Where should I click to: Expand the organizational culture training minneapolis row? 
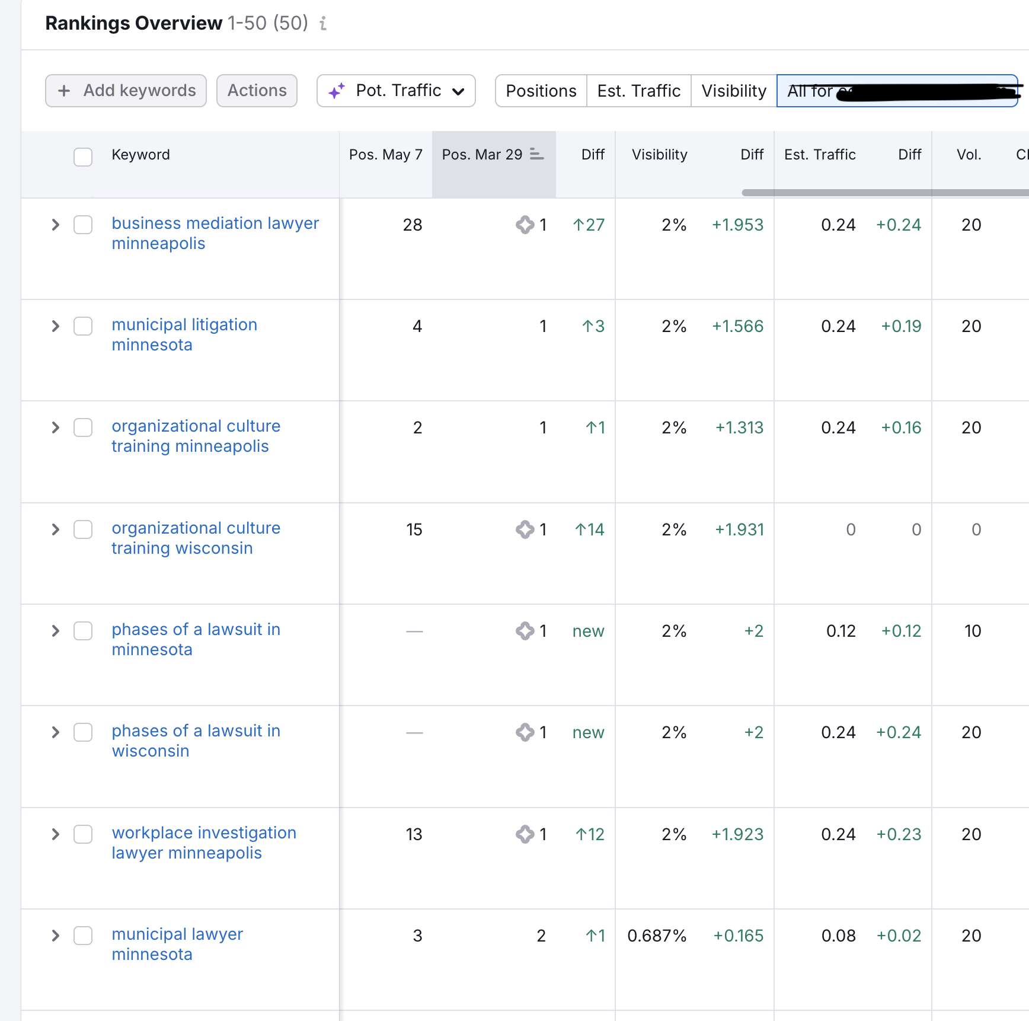(56, 427)
